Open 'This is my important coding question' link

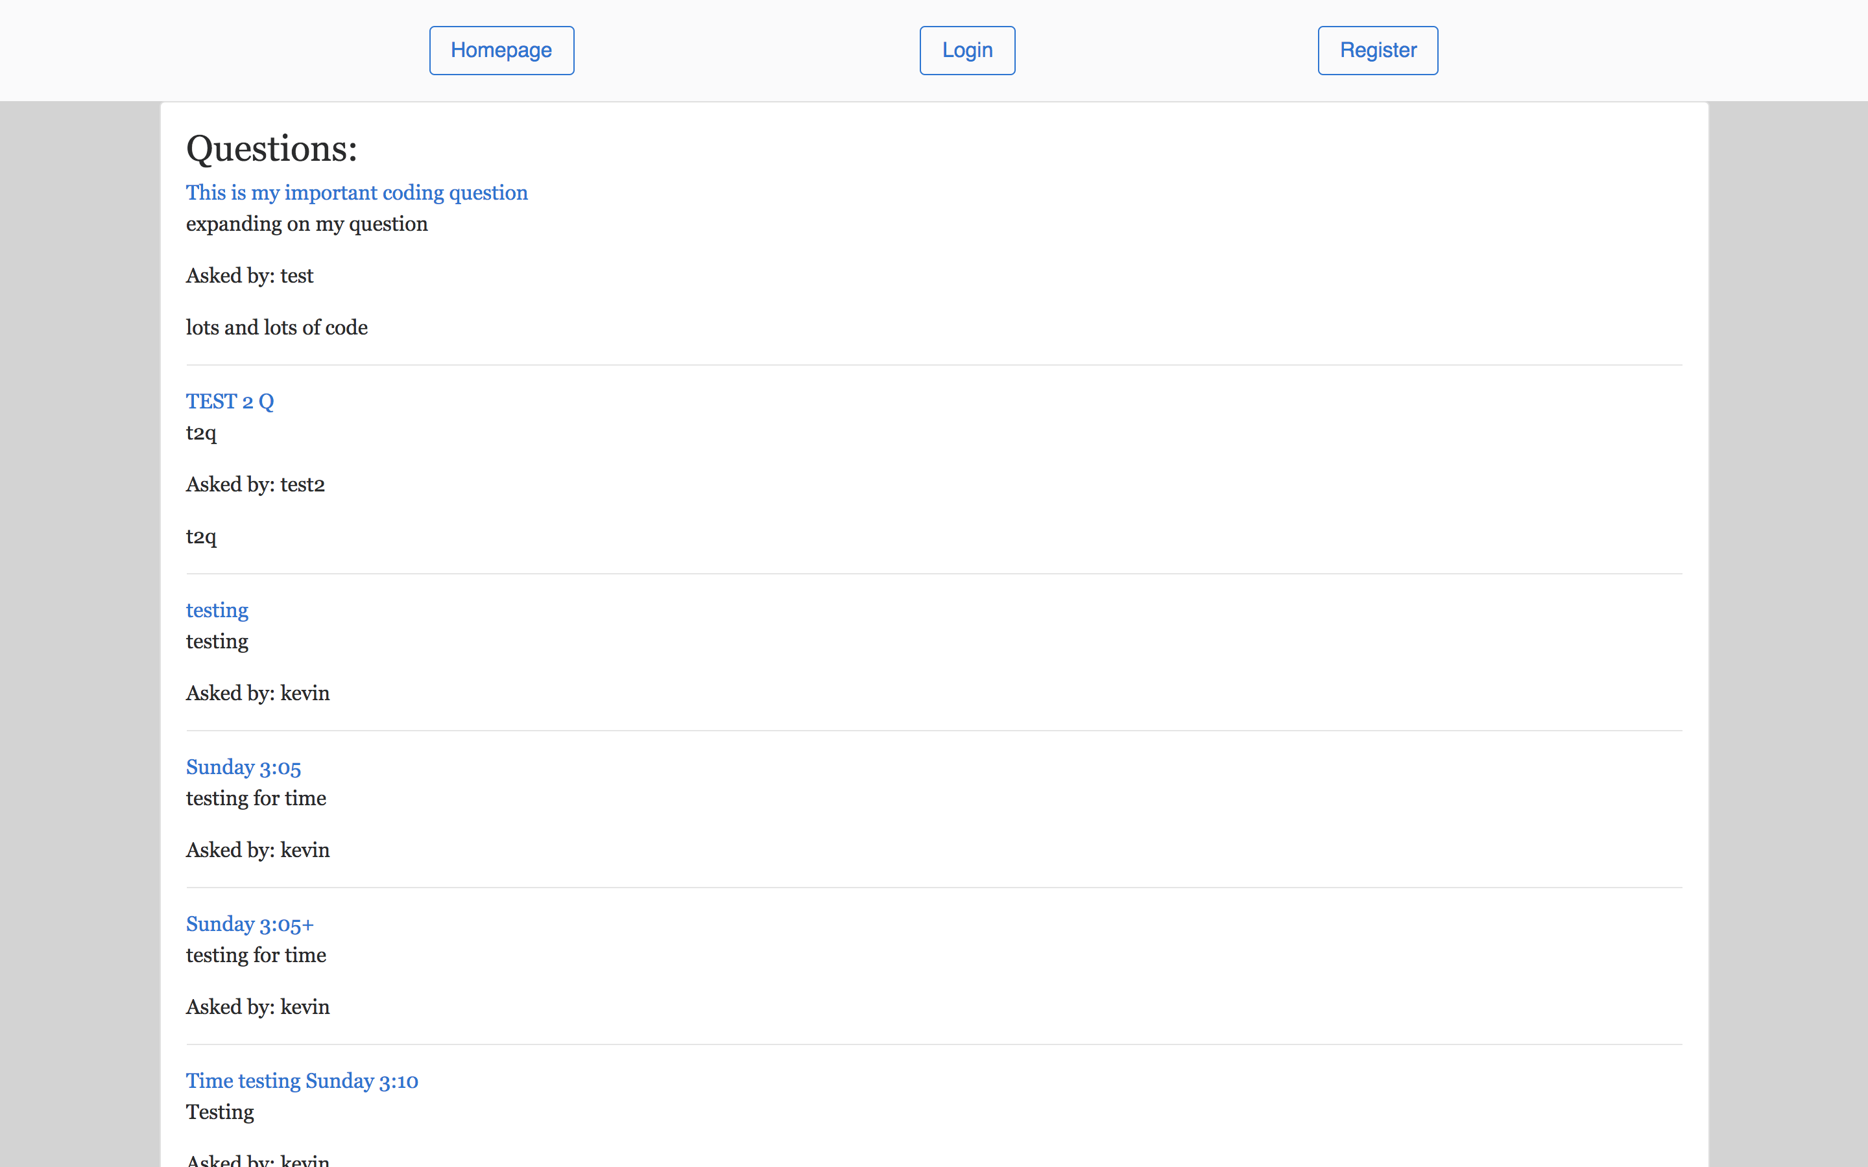coord(357,192)
